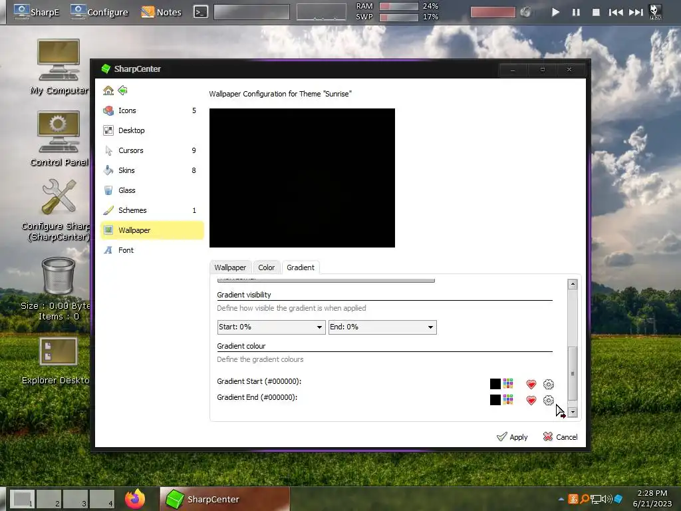Image resolution: width=681 pixels, height=511 pixels.
Task: Open the Gradient Start color palette grid
Action: (x=508, y=383)
